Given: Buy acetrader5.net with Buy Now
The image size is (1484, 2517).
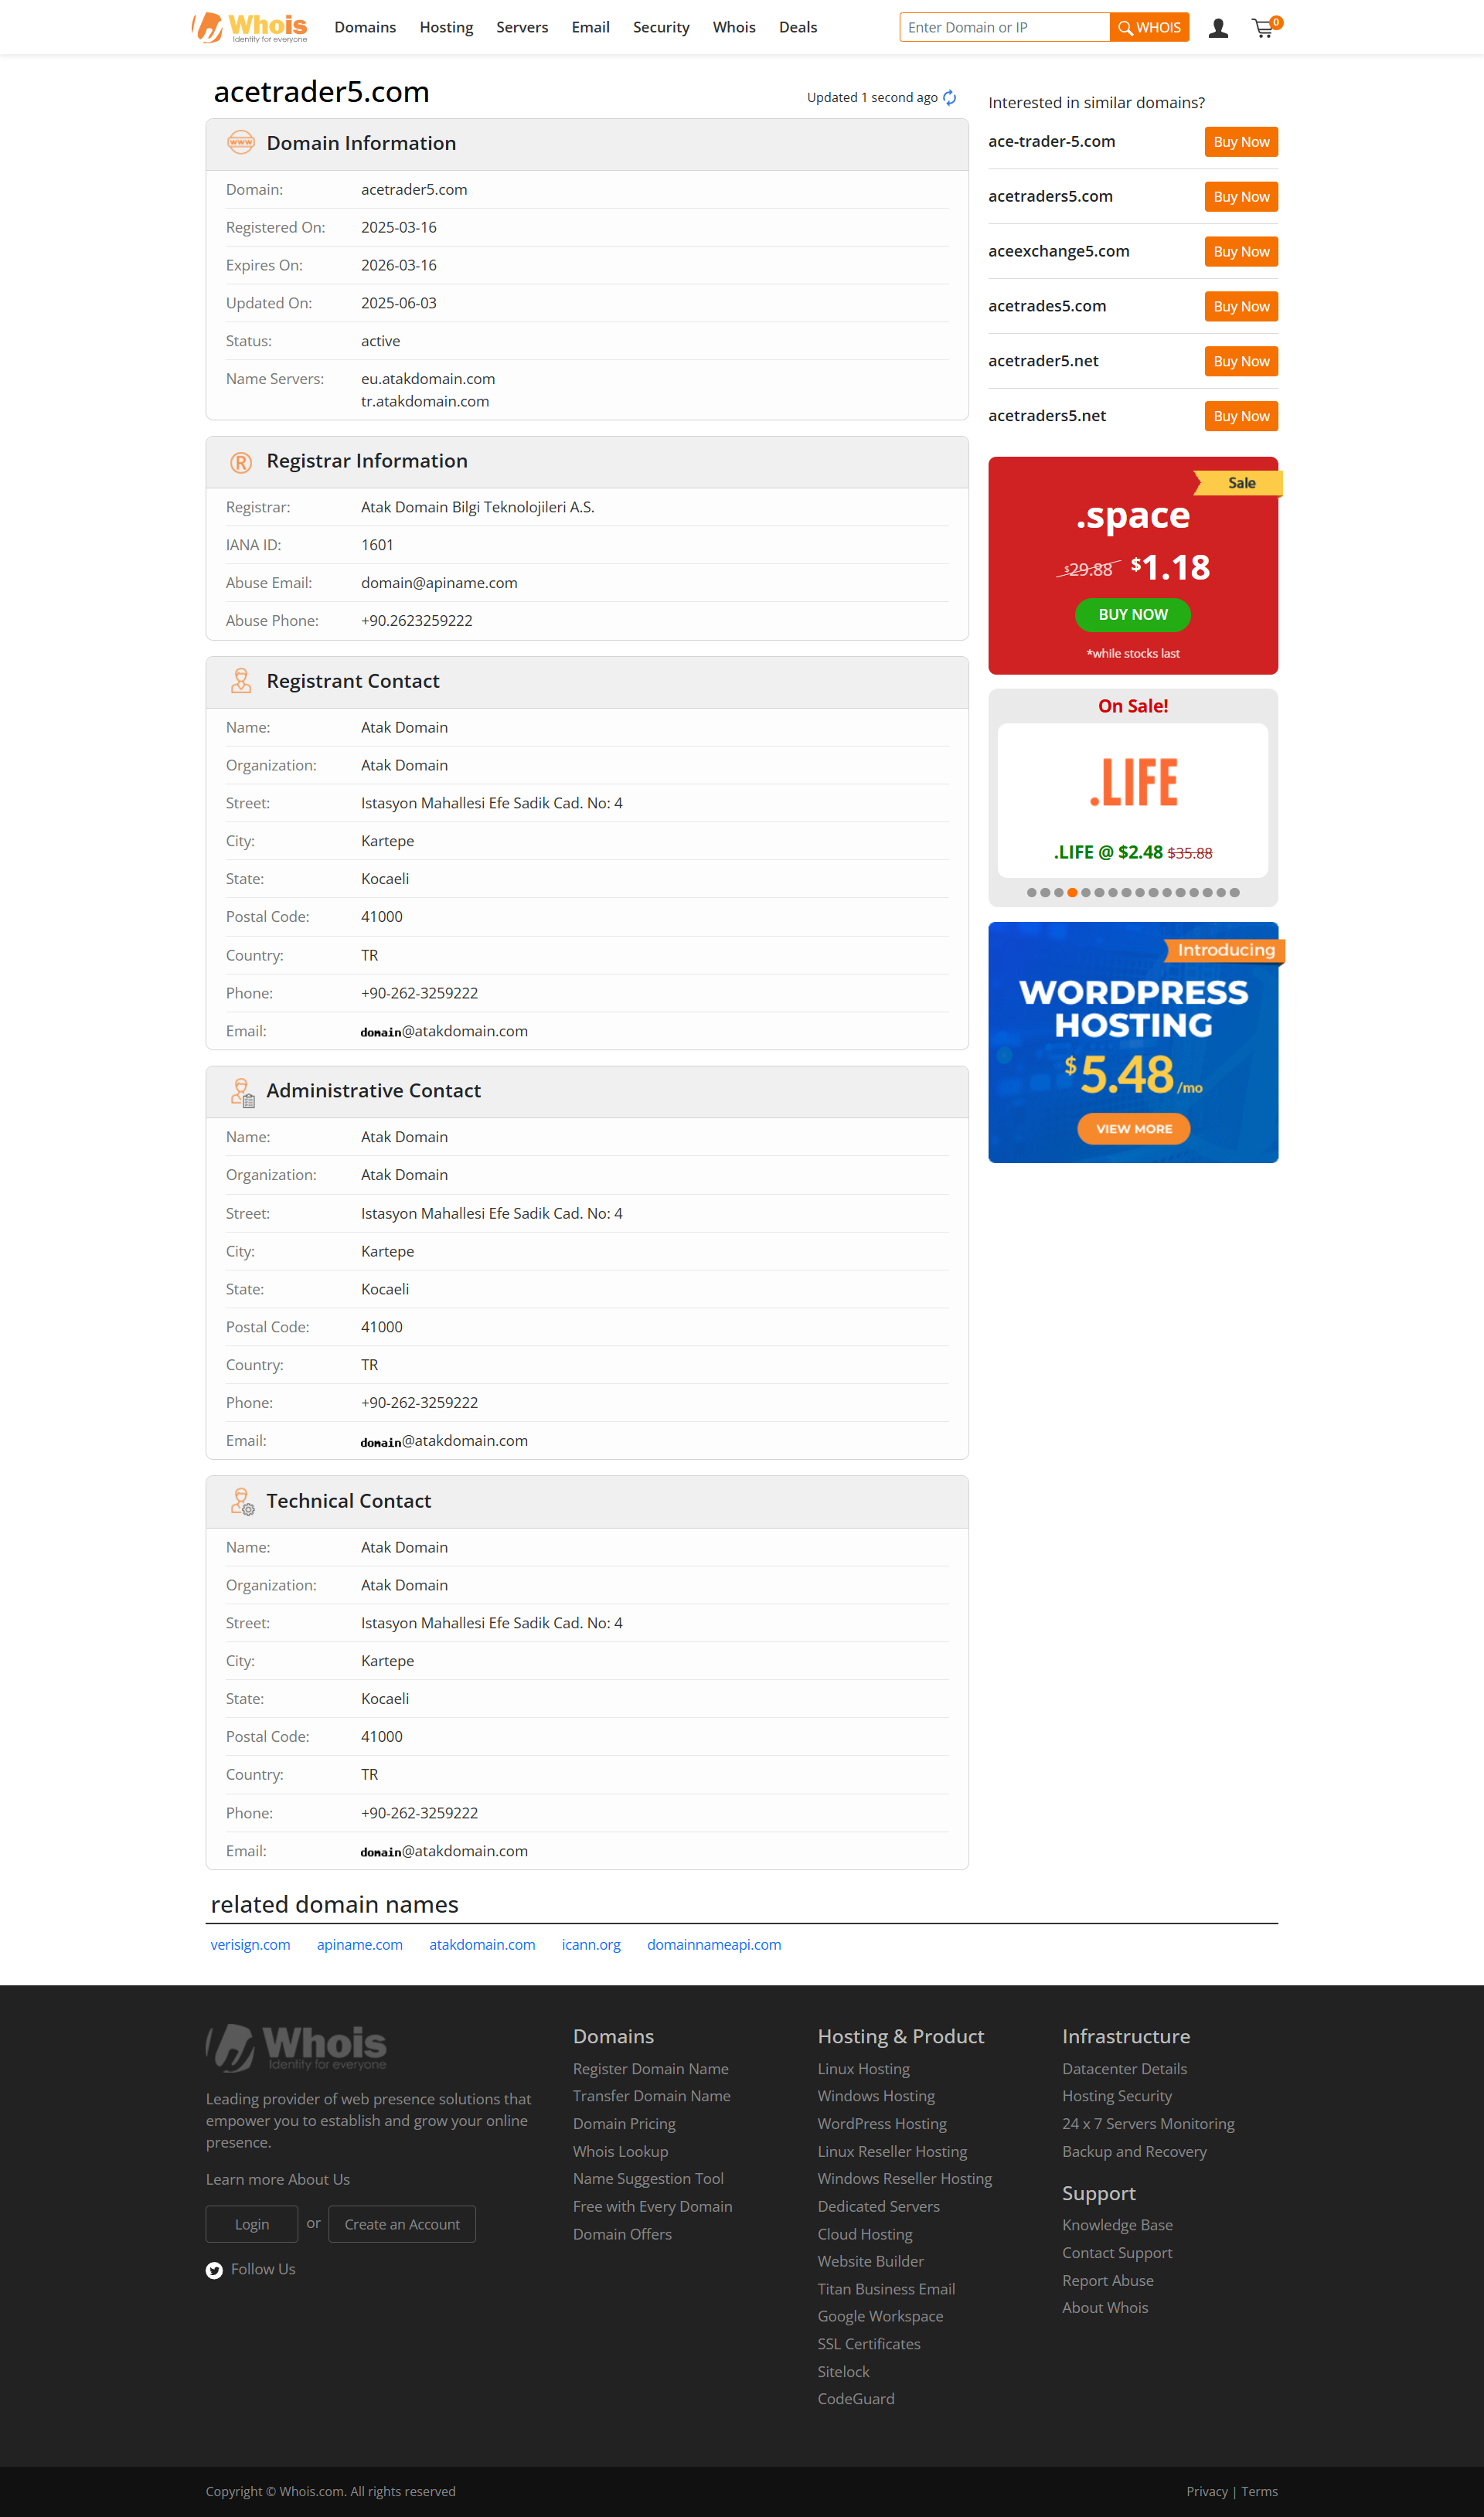Looking at the screenshot, I should [x=1241, y=362].
